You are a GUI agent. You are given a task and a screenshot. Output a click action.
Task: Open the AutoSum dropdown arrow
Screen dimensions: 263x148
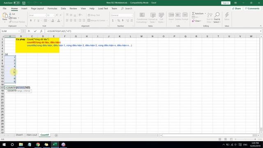click(x=205, y=14)
